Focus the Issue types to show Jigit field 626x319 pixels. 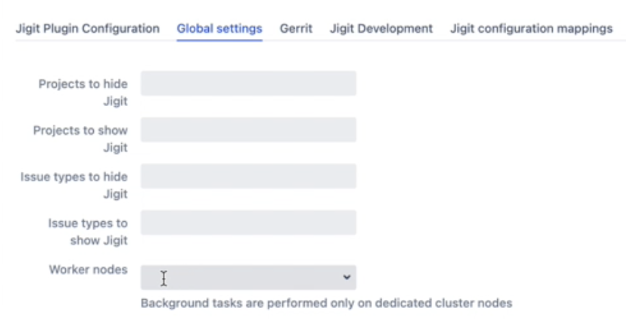248,222
